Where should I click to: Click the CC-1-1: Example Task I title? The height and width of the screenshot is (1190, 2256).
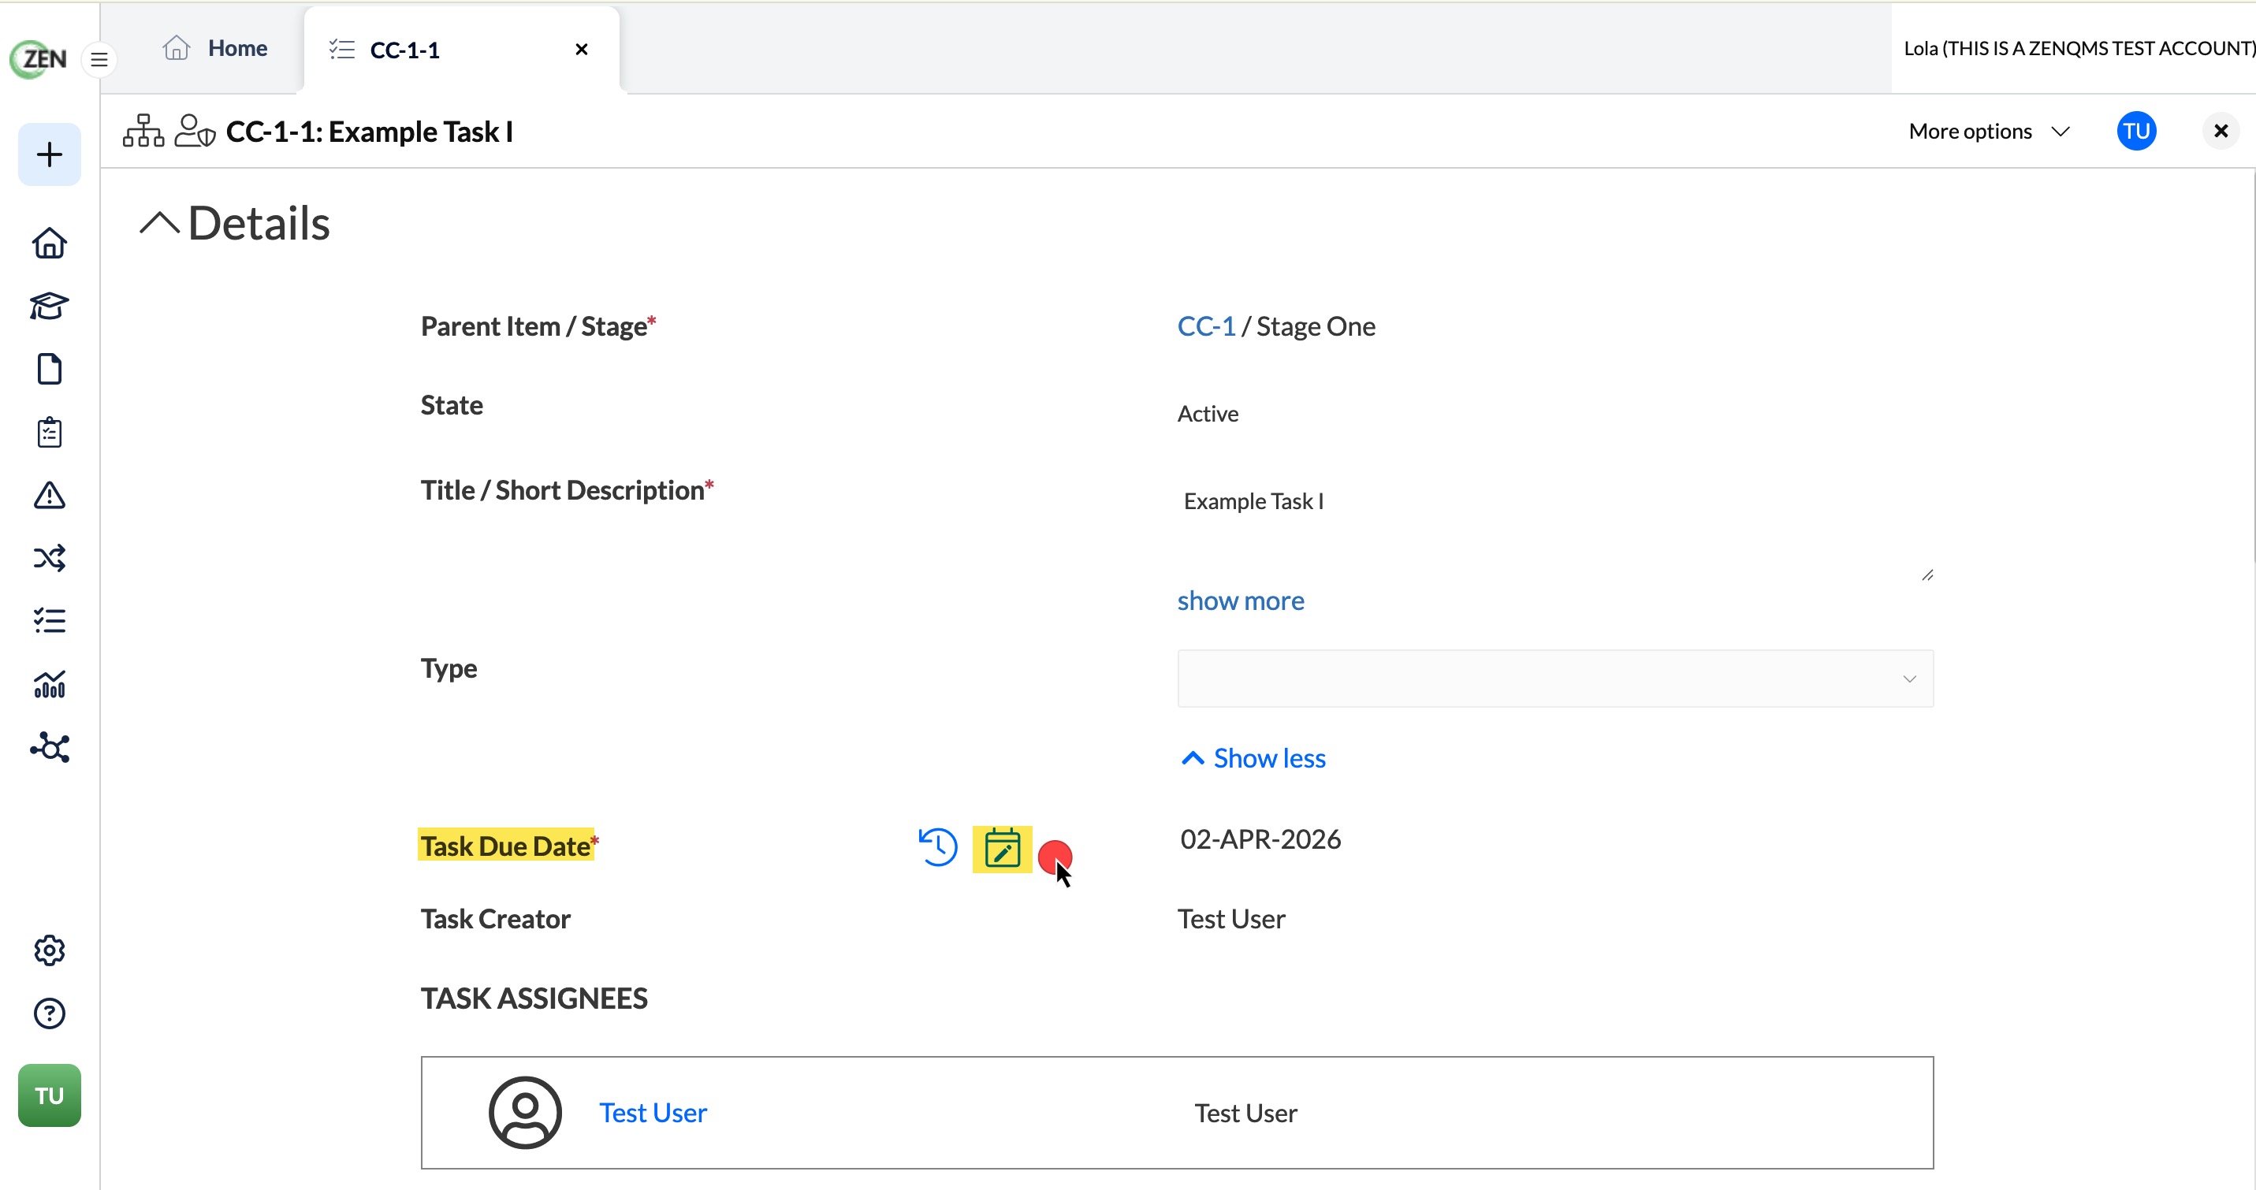(369, 132)
